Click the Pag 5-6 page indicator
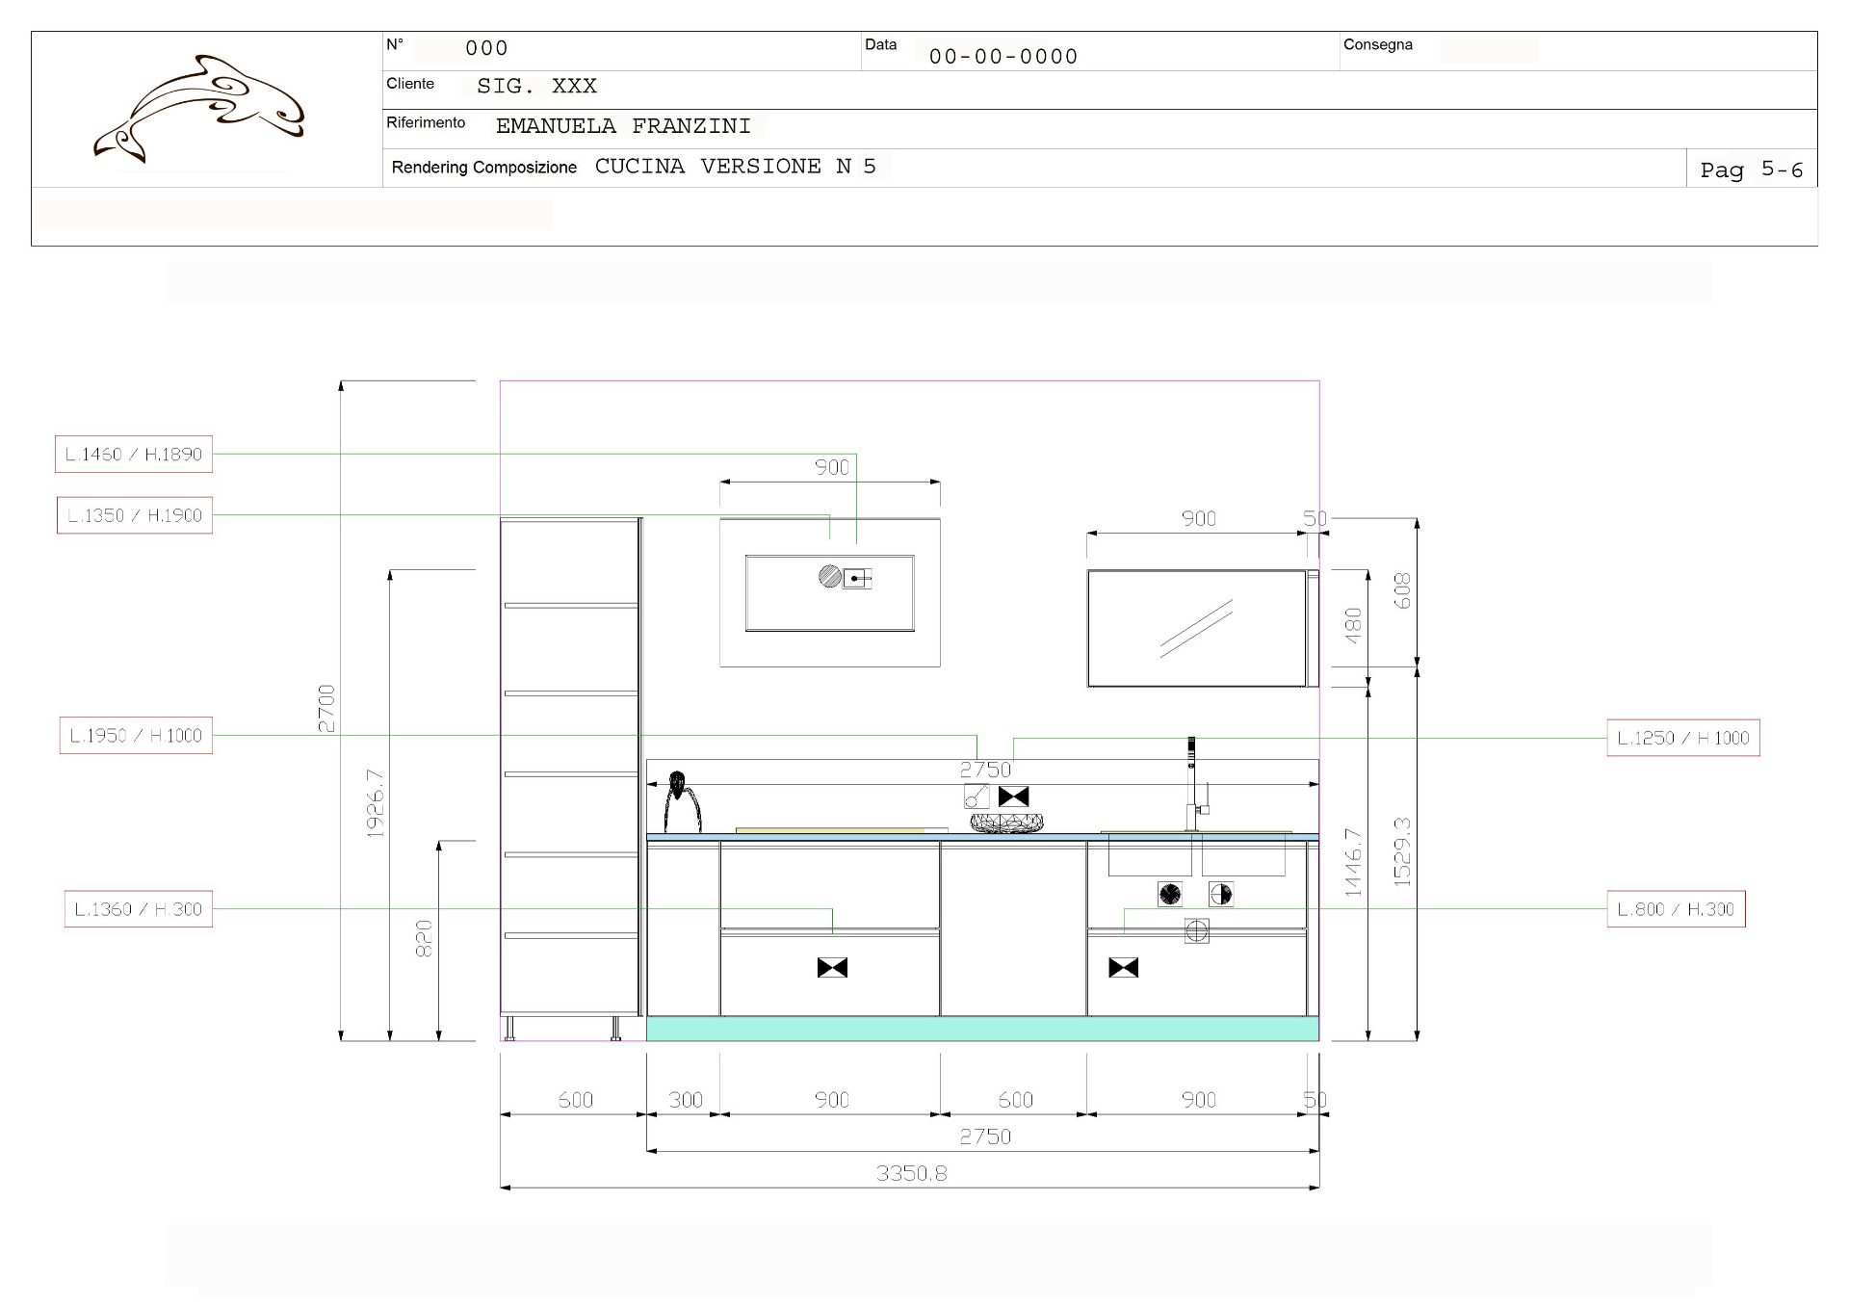This screenshot has height=1306, width=1849. [1752, 170]
